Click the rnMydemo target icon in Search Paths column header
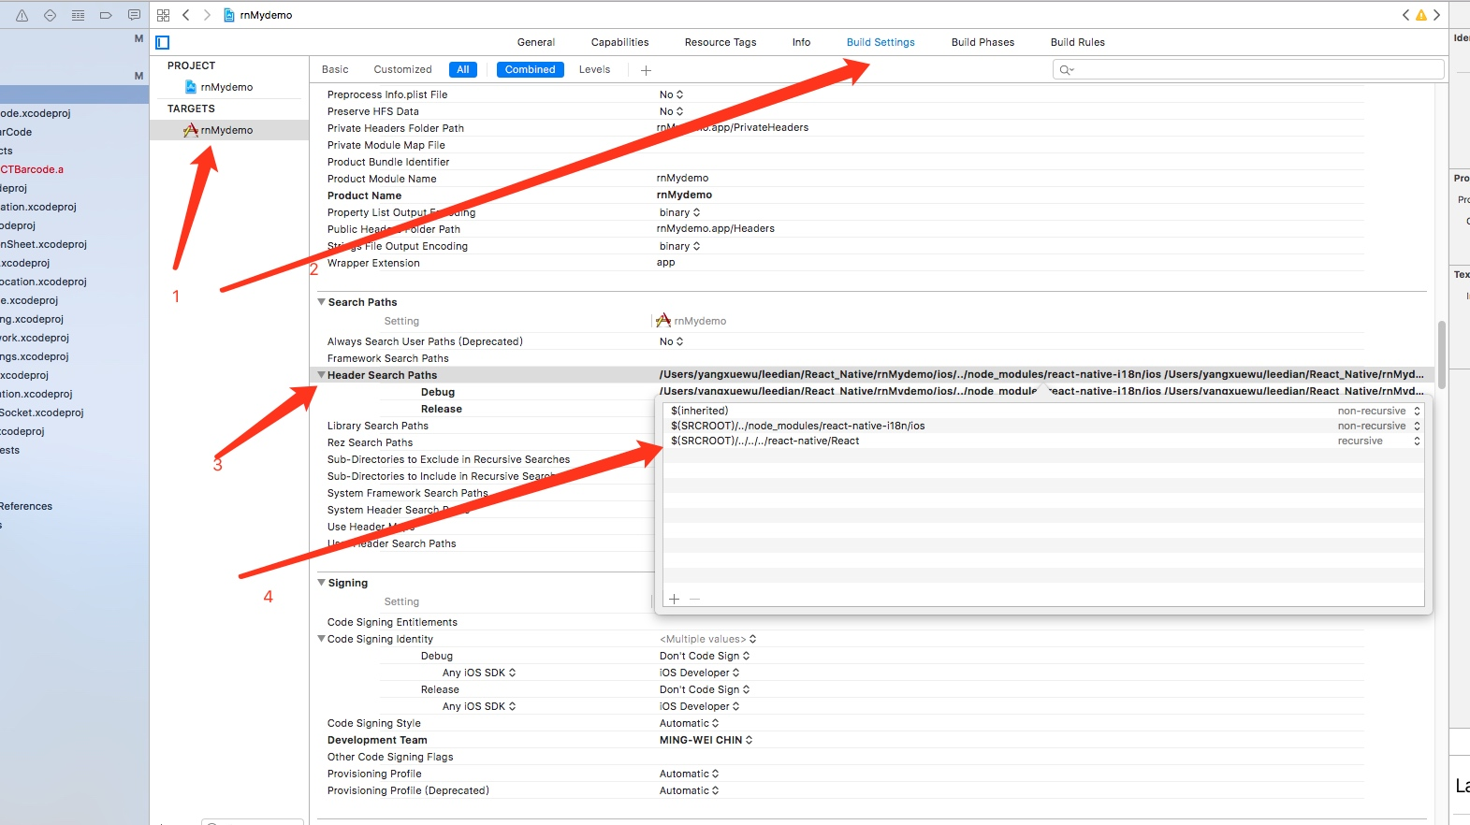Image resolution: width=1470 pixels, height=825 pixels. pos(663,321)
